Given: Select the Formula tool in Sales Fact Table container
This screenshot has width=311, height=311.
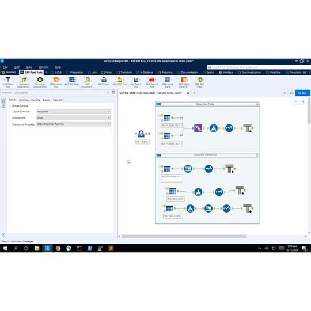Looking at the screenshot, I should click(x=214, y=128).
